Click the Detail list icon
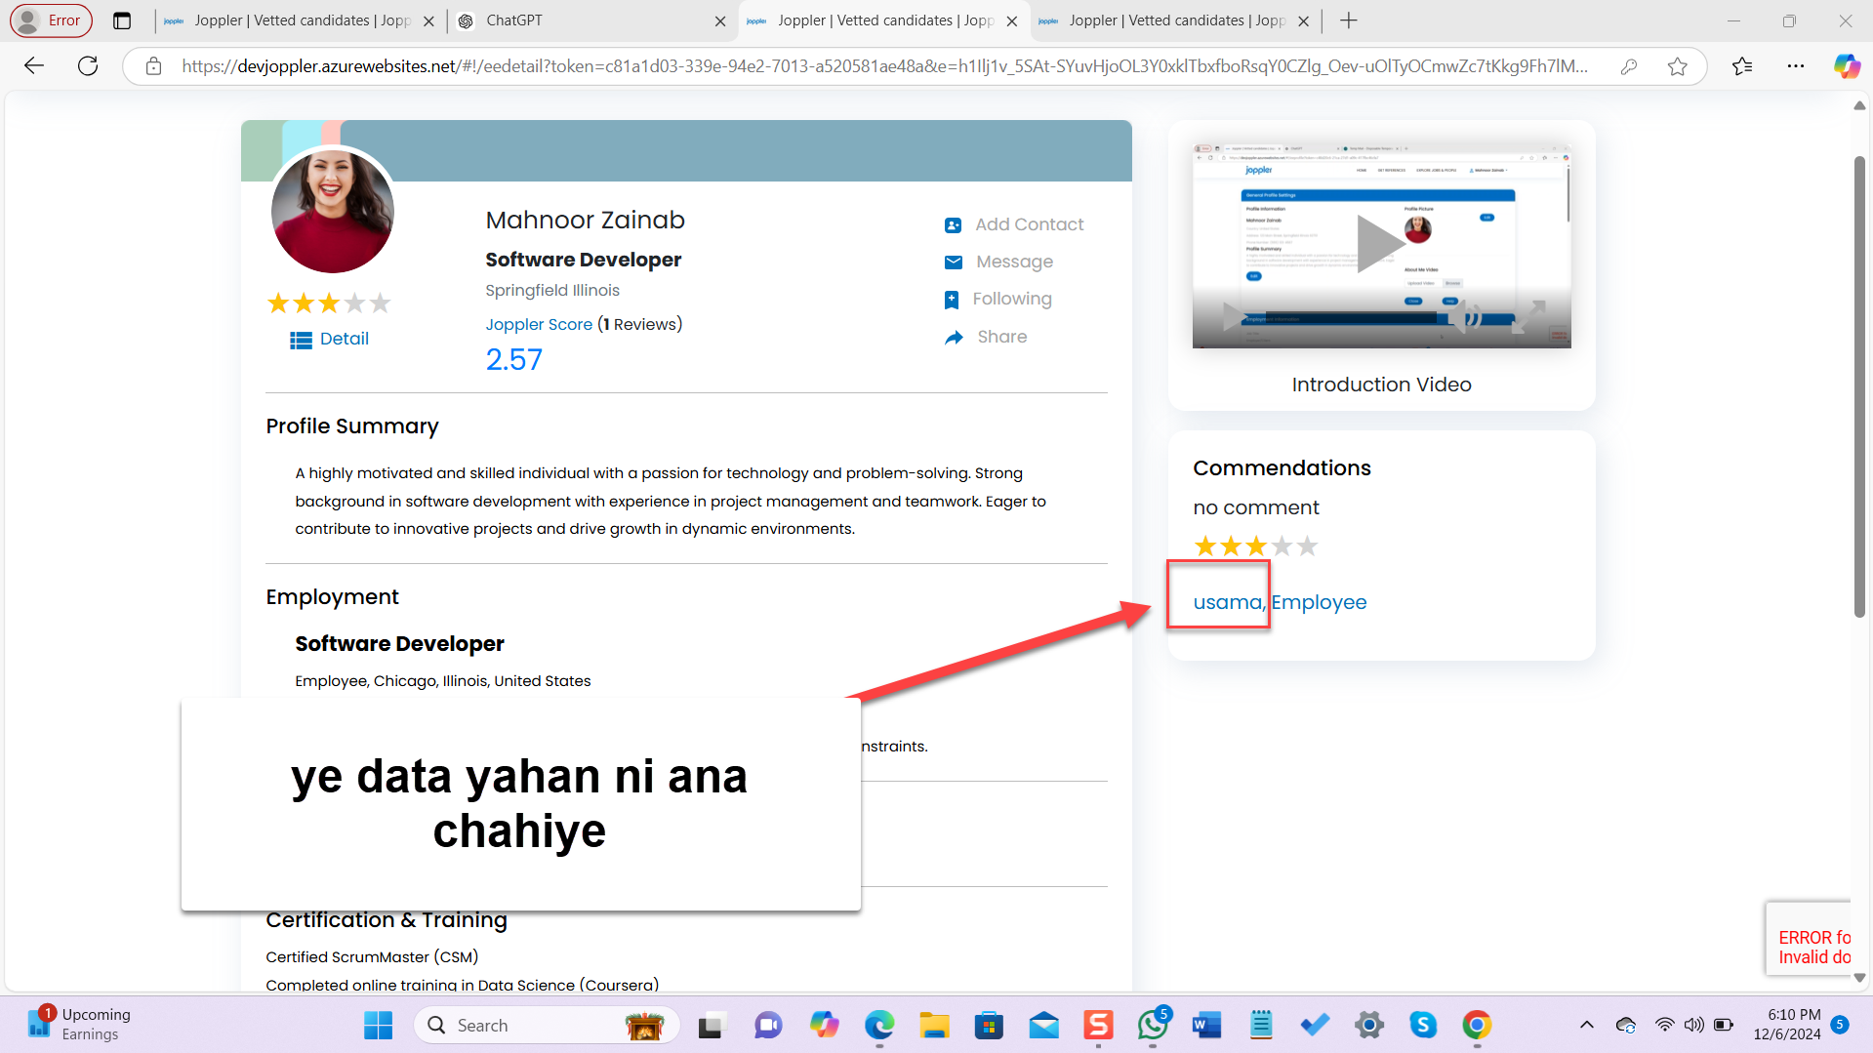 click(x=302, y=340)
